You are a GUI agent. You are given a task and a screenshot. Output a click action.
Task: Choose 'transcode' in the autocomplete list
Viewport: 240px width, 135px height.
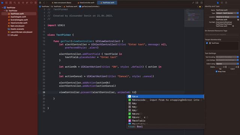[165, 100]
